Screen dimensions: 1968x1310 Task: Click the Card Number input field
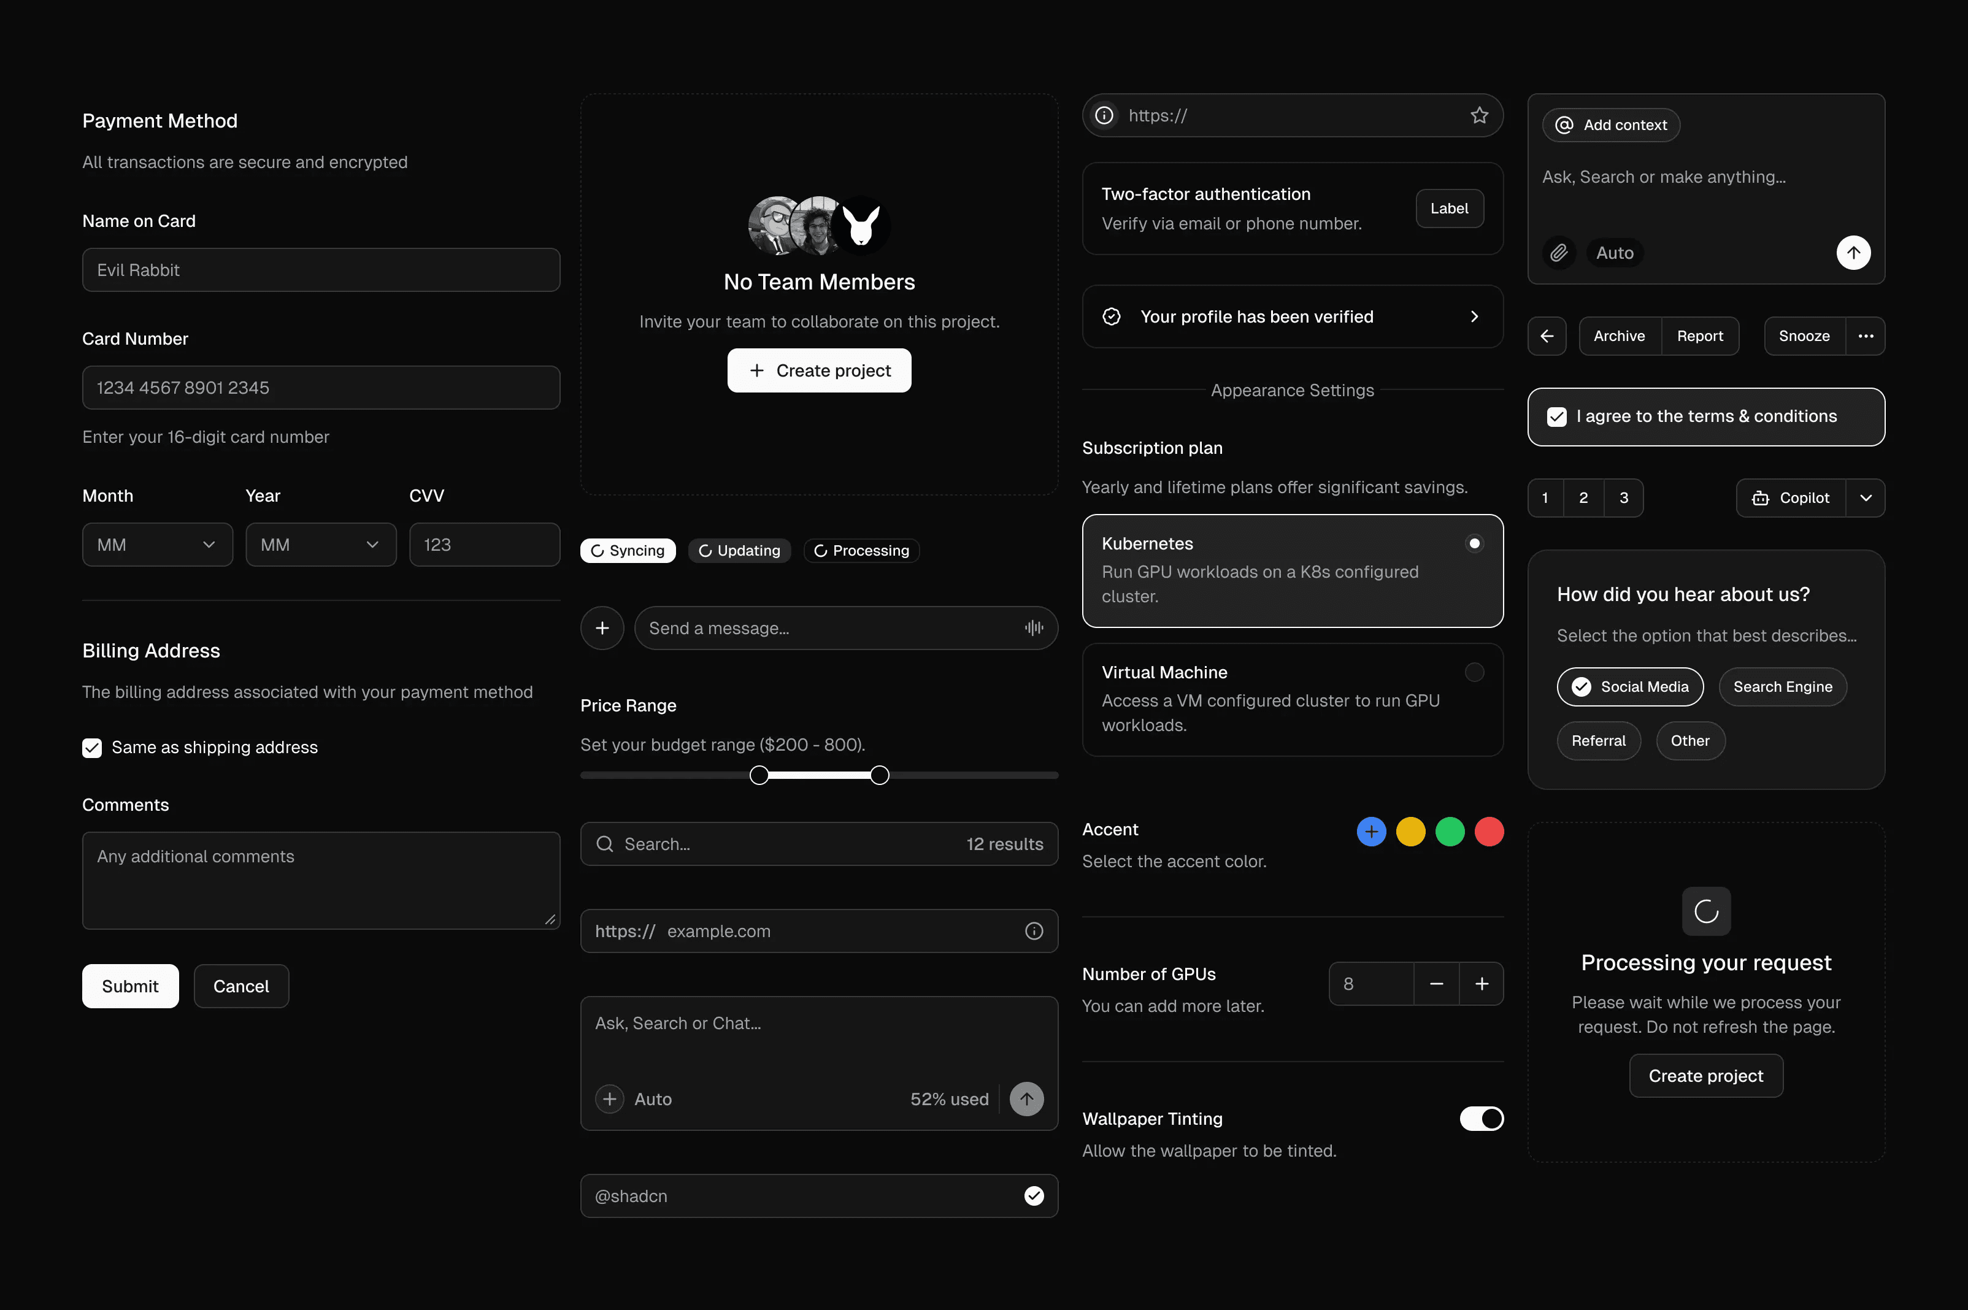321,388
